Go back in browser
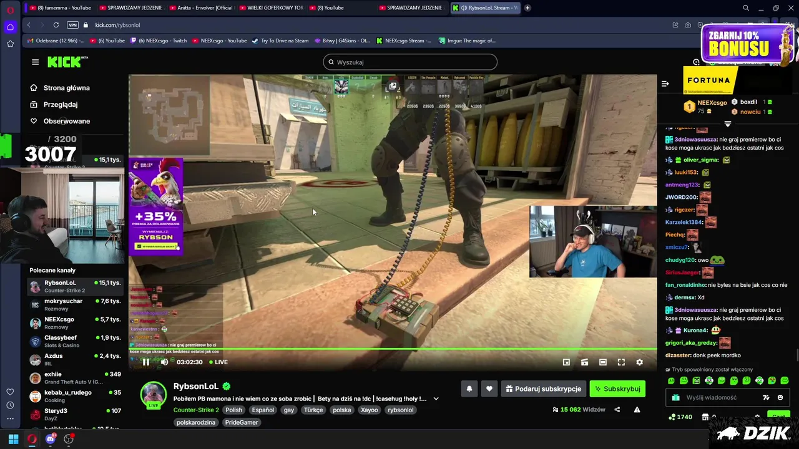Screen dimensions: 799x449 [x=29, y=25]
